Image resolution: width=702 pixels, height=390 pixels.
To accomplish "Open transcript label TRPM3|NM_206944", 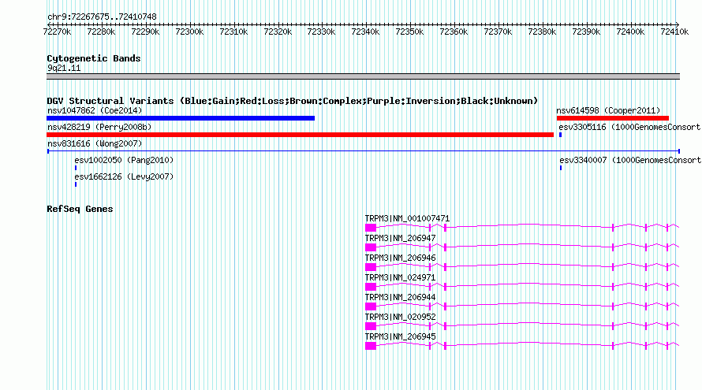I will pyautogui.click(x=400, y=297).
